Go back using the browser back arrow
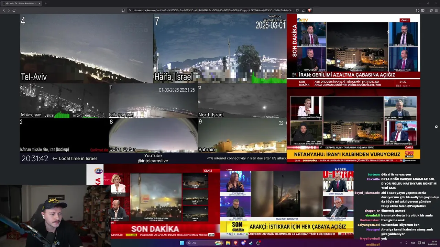 point(4,10)
